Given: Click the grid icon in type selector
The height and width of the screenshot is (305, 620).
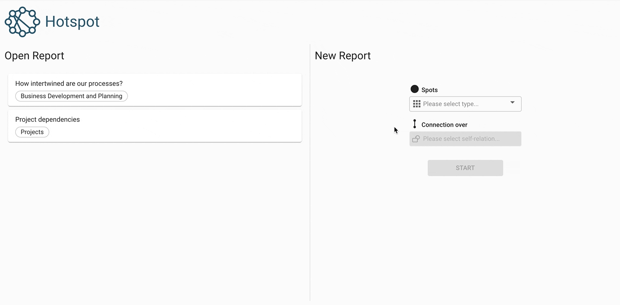Looking at the screenshot, I should tap(416, 104).
